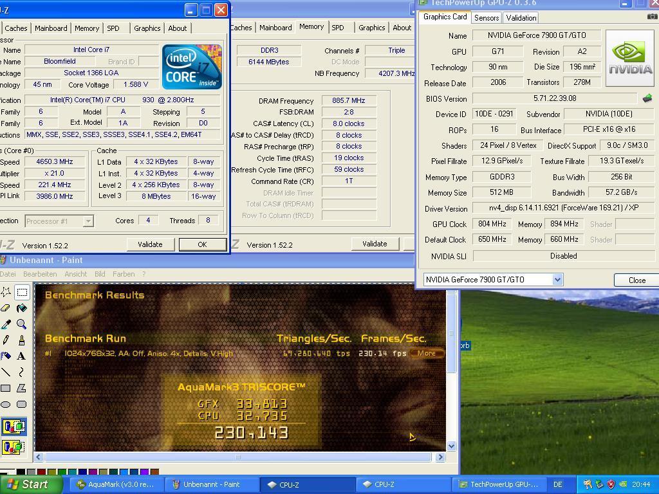659x494 pixels.
Task: Switch to the Sensors tab in GPU-Z
Action: click(487, 17)
